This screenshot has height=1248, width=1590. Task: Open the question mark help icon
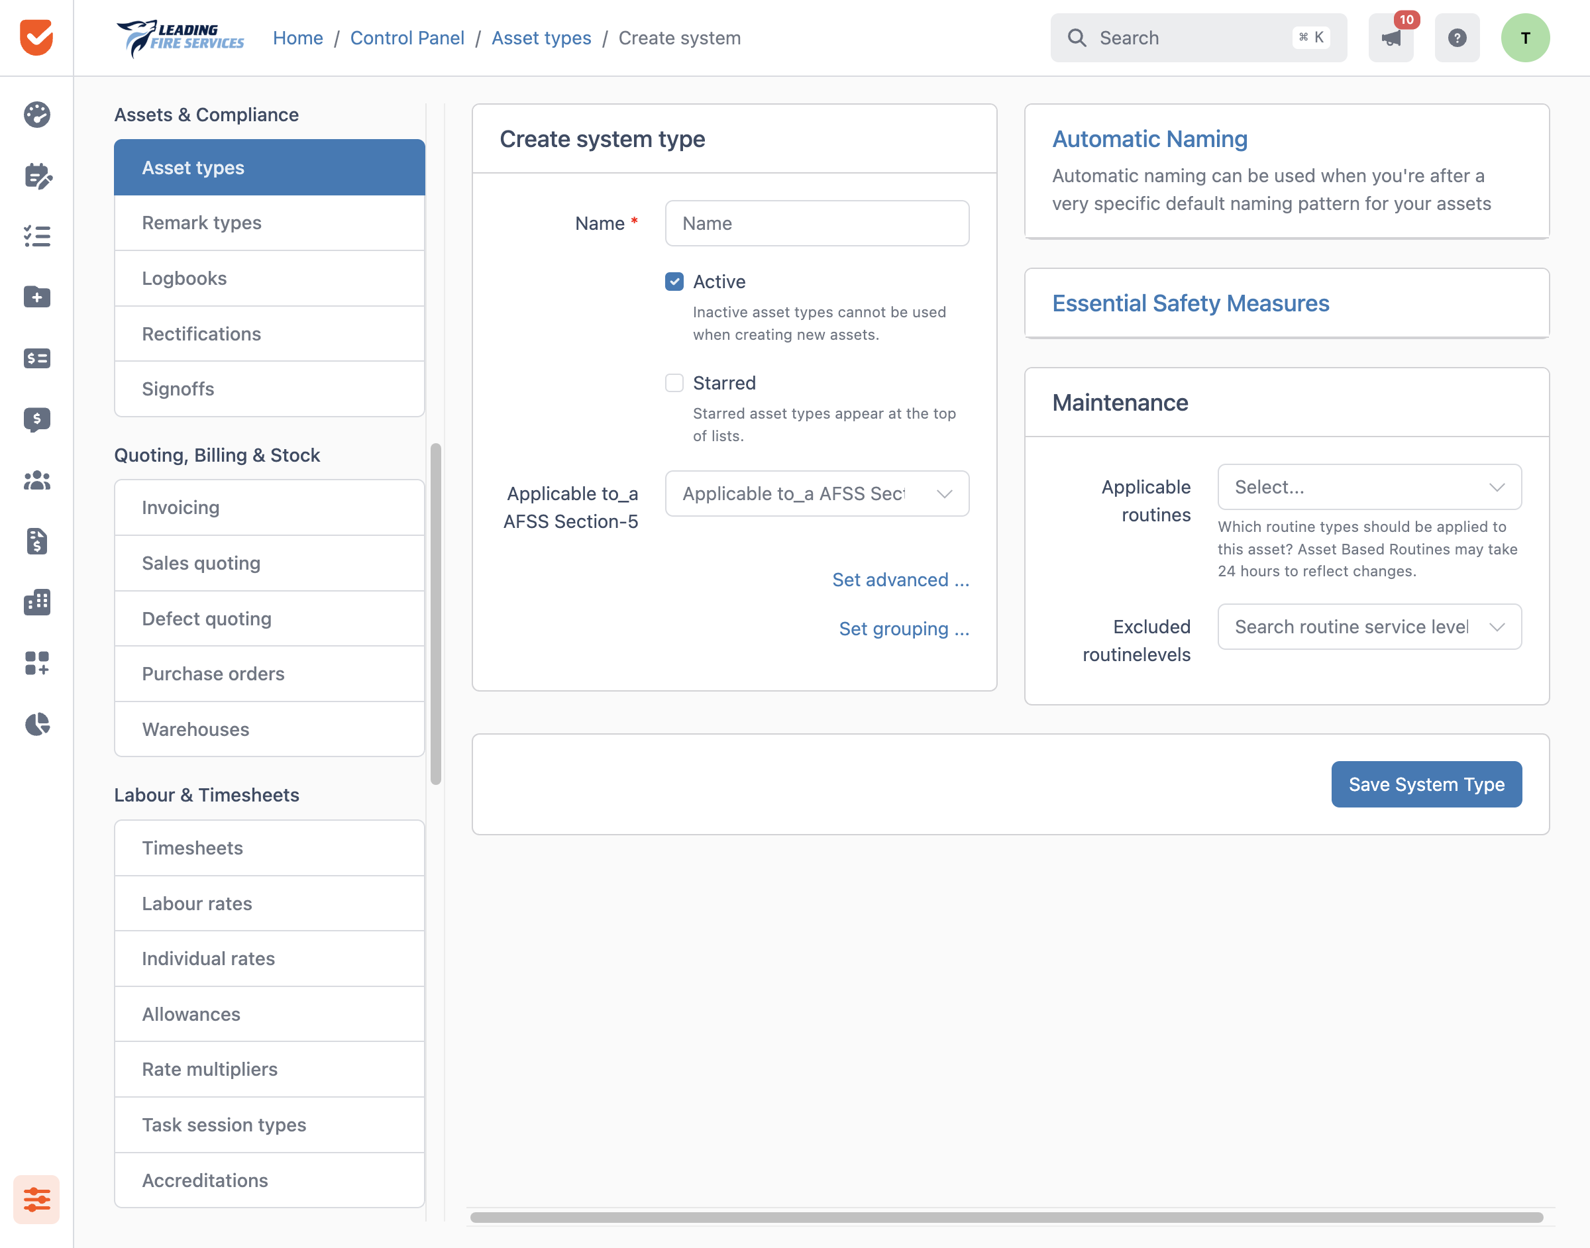[x=1457, y=38]
